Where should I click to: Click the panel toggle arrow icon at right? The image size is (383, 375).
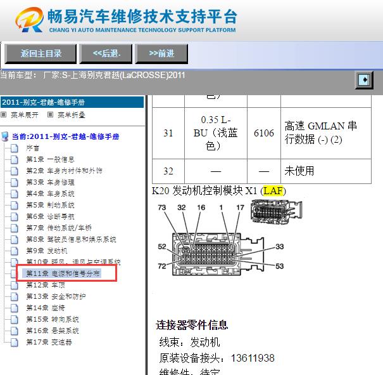pyautogui.click(x=364, y=80)
